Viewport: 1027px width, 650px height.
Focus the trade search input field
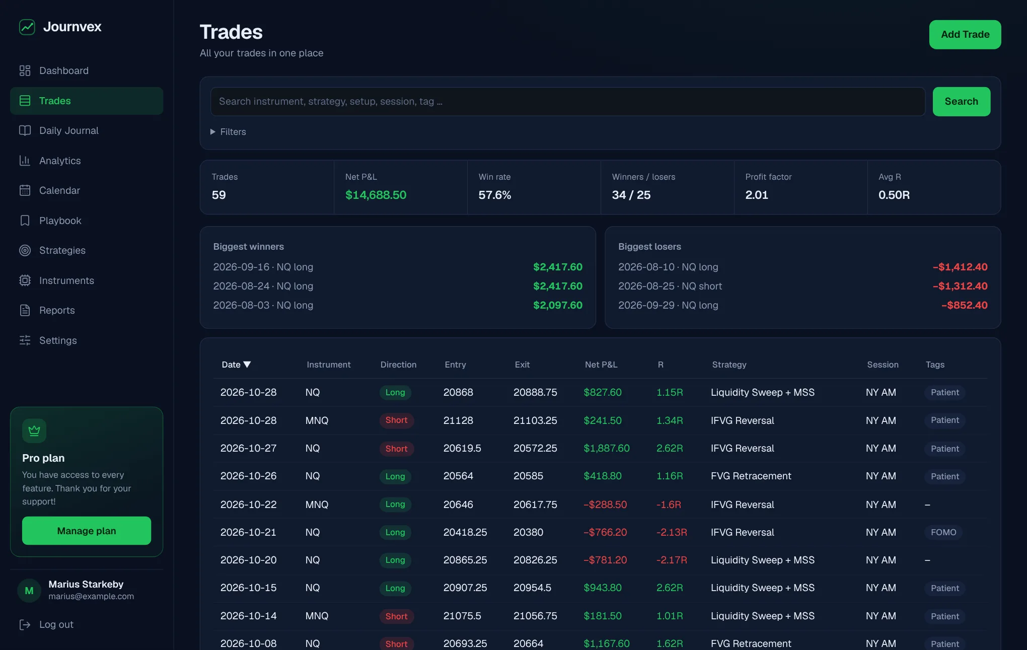(x=567, y=101)
